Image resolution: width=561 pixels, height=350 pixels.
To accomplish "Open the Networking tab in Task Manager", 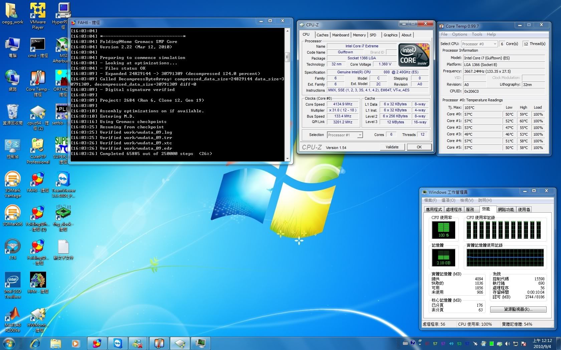I will tap(506, 209).
